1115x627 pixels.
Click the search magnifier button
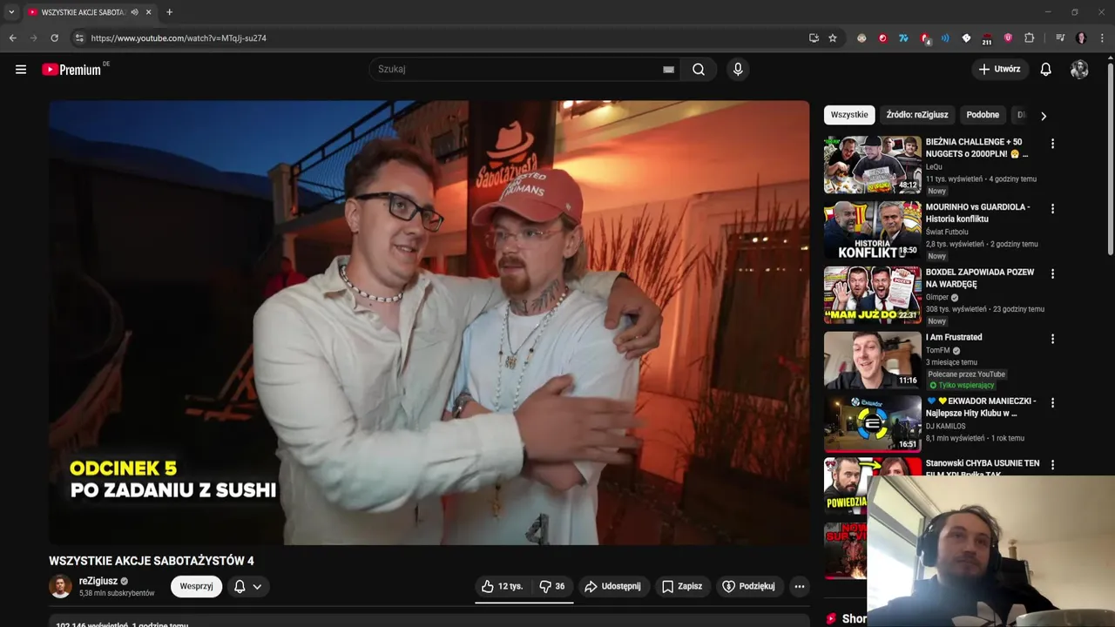click(699, 70)
